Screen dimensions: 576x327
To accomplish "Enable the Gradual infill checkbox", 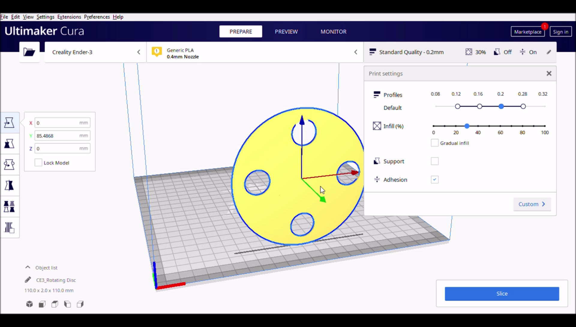I will [x=434, y=143].
